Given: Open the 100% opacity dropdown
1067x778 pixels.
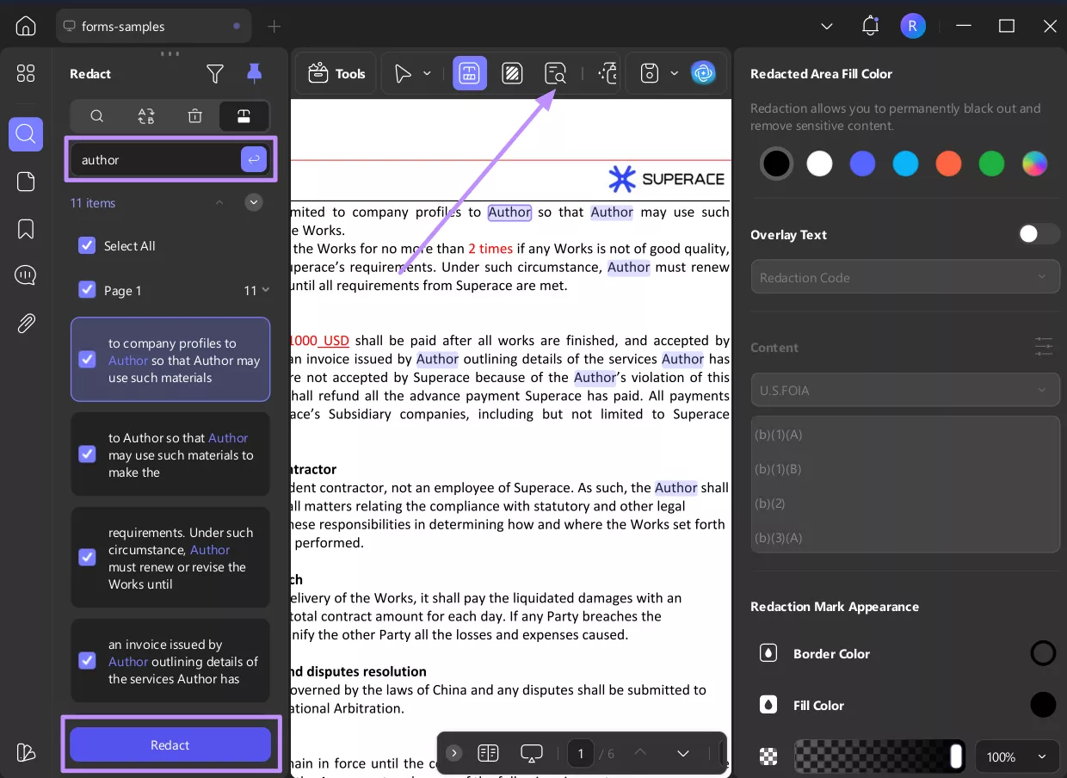Looking at the screenshot, I should coord(1017,757).
